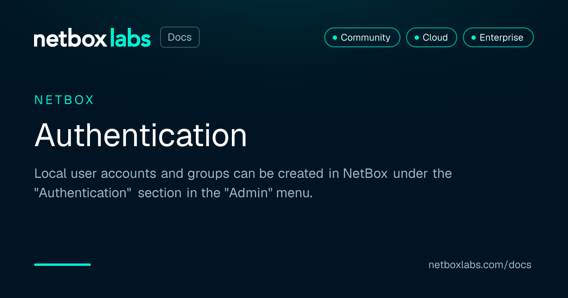Select the Community pill

[x=362, y=37]
